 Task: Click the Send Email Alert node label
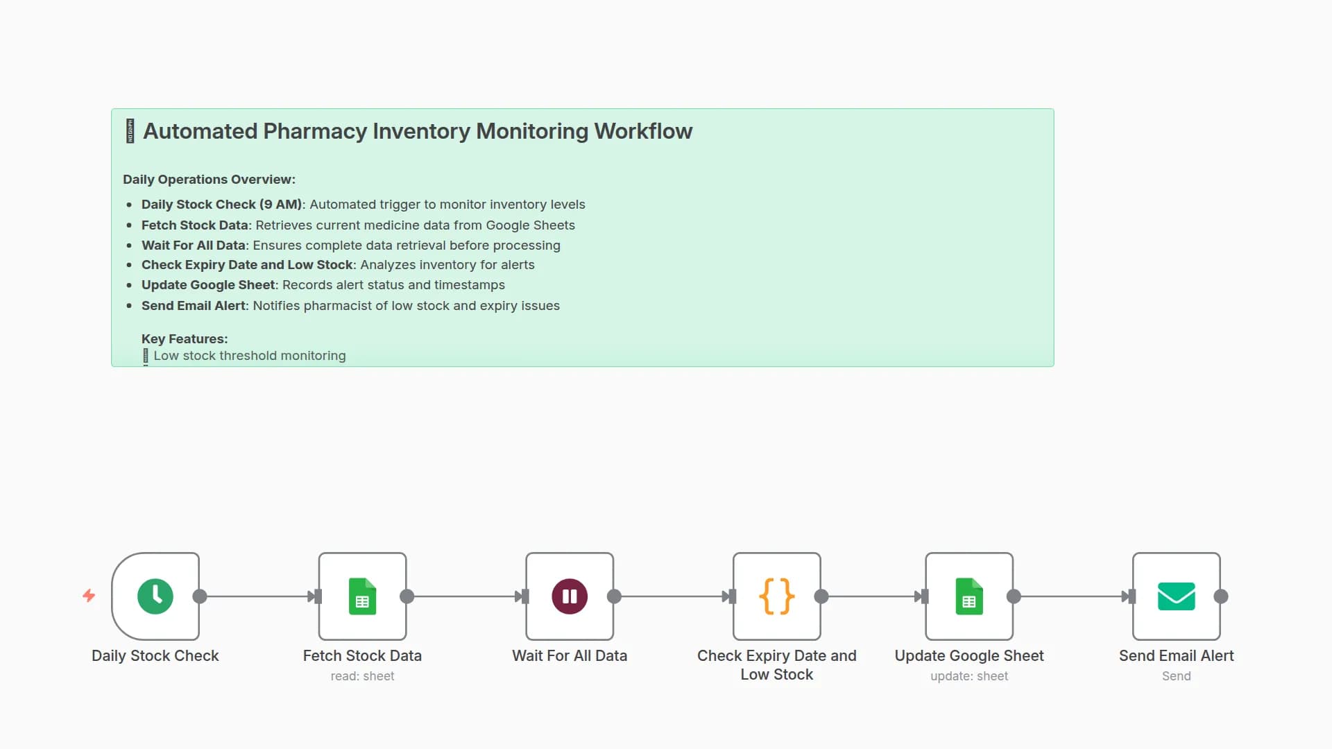pyautogui.click(x=1176, y=655)
